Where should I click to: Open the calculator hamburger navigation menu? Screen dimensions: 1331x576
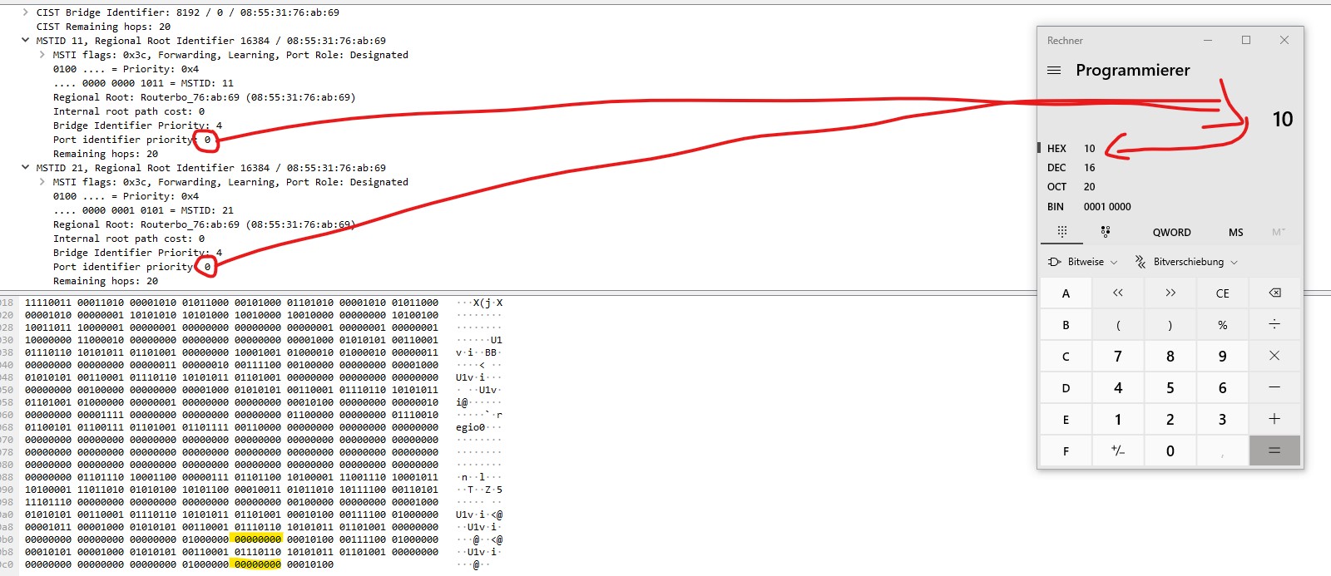[1054, 71]
